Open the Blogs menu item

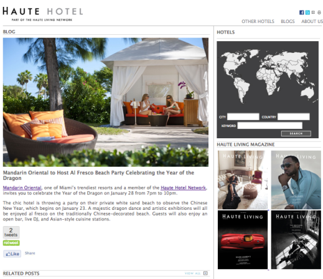point(288,21)
